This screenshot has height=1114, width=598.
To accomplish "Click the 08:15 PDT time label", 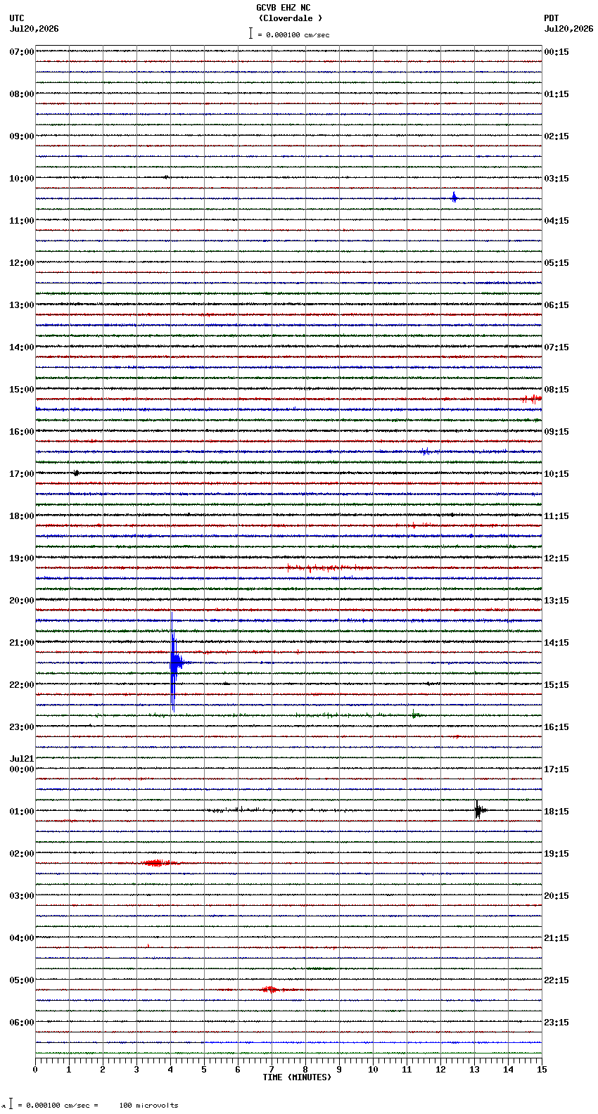I will click(556, 390).
